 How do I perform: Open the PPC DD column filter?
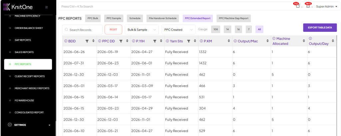tap(121, 41)
